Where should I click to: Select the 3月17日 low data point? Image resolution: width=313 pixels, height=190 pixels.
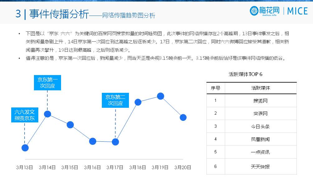(x=115, y=142)
